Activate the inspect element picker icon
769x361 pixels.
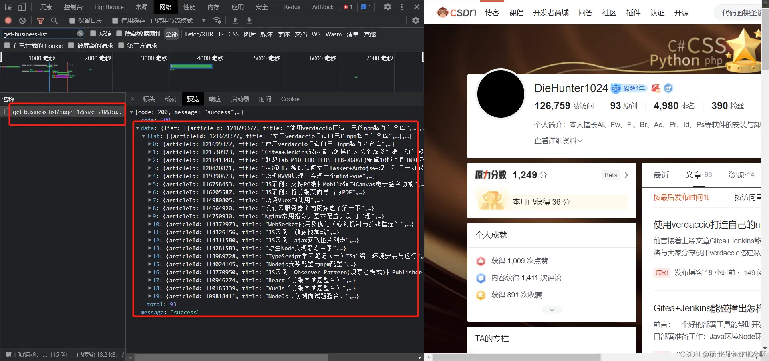[8, 7]
